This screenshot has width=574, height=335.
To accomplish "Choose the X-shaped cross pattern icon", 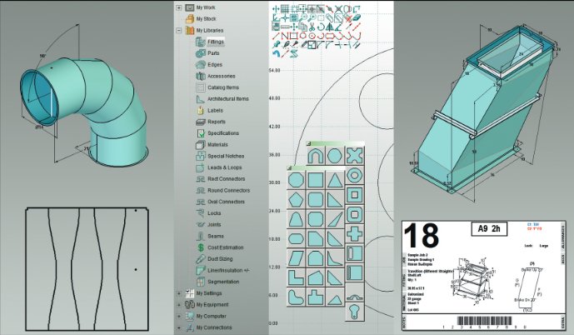I will coord(356,155).
